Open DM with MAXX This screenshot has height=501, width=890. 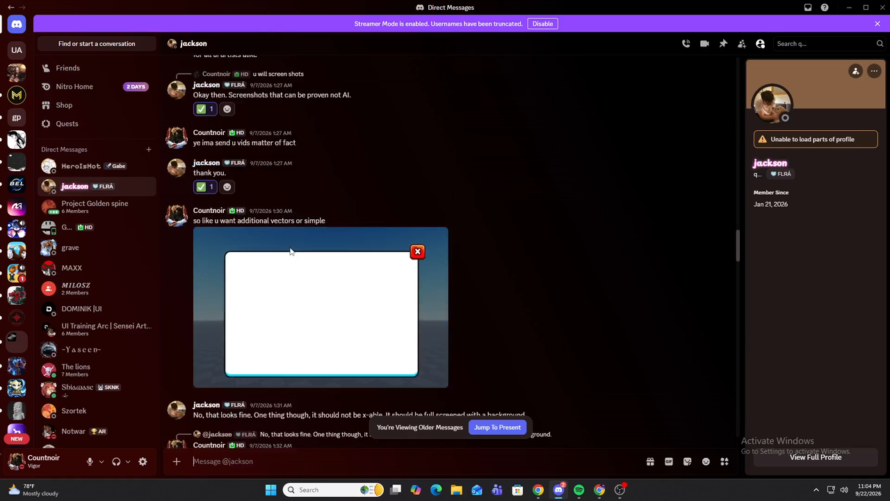pos(97,268)
